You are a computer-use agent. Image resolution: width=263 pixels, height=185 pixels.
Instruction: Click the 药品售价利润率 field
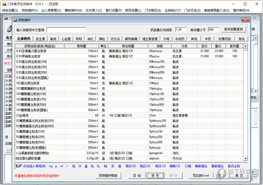click(x=181, y=30)
